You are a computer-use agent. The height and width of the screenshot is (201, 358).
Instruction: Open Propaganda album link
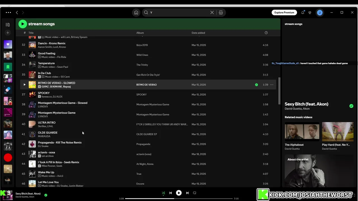coord(143,144)
